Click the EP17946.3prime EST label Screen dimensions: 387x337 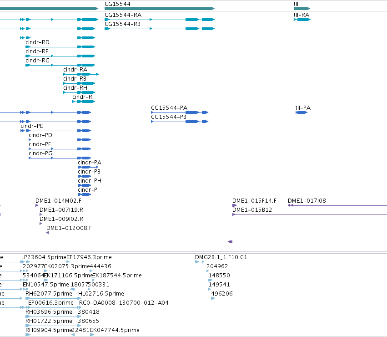[x=89, y=257]
